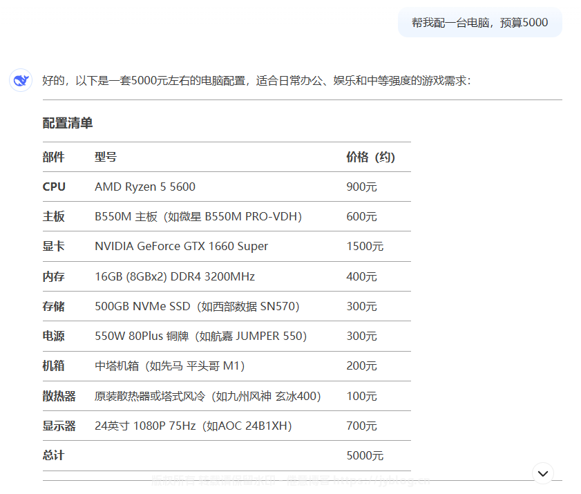The width and height of the screenshot is (581, 494).
Task: Click the '存储' row label
Action: [54, 307]
